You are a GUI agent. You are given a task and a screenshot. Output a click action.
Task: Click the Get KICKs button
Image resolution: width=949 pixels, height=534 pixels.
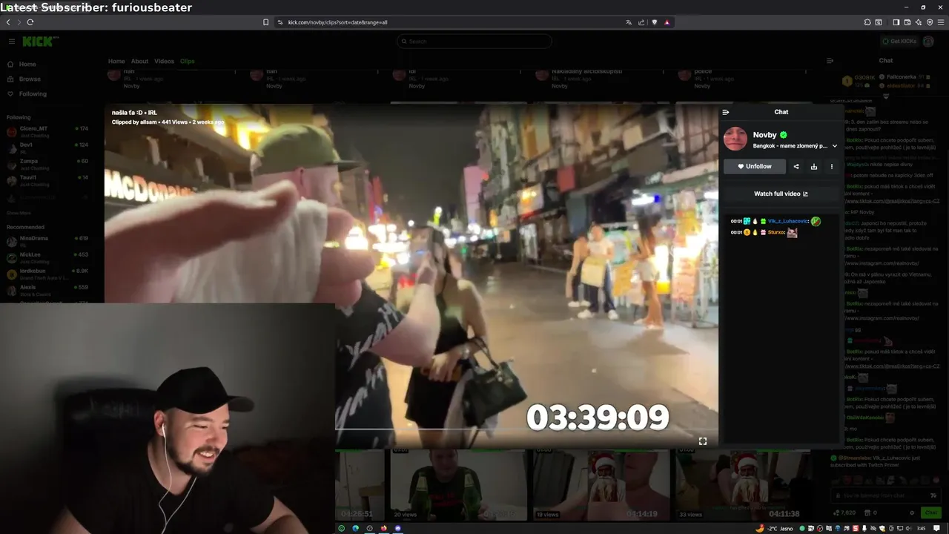(x=899, y=42)
